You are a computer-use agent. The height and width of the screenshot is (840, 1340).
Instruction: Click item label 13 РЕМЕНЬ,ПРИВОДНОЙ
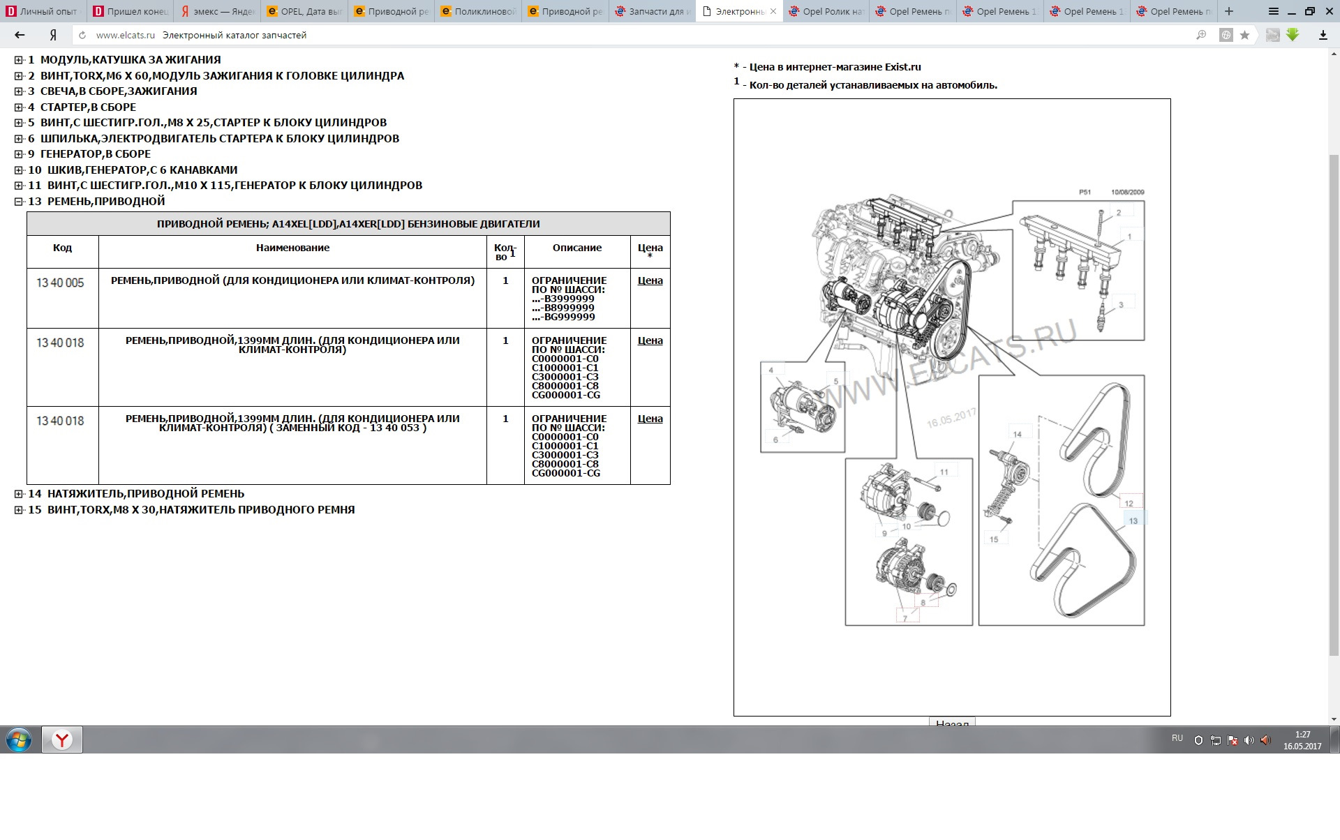coord(96,201)
